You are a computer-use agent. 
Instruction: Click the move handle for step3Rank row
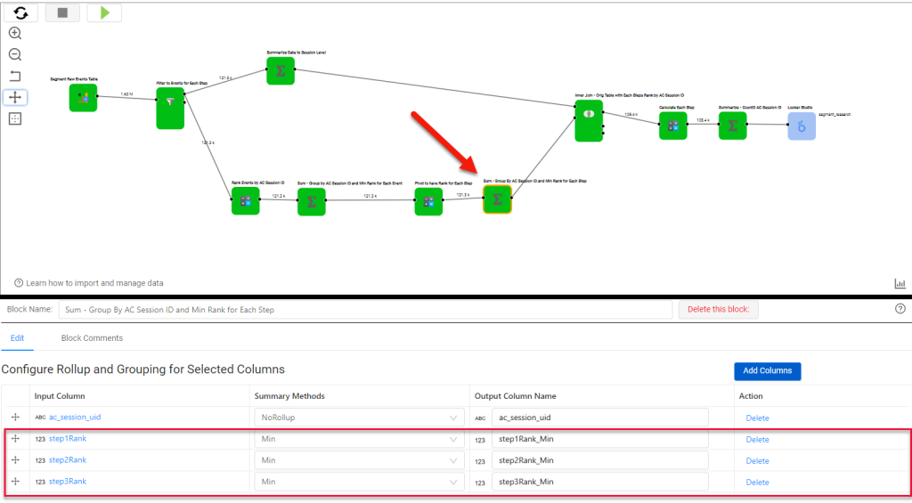16,482
